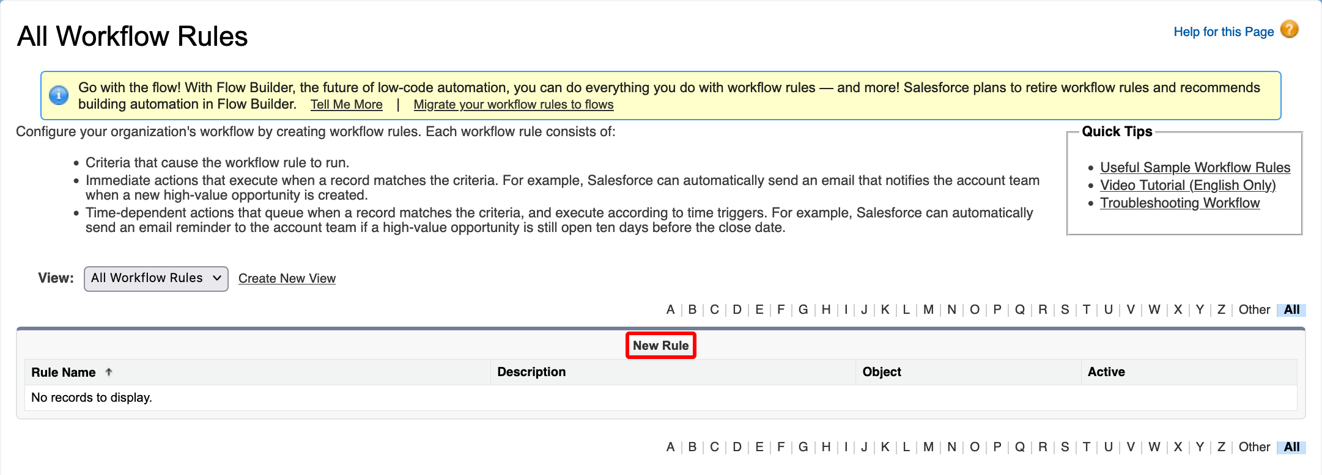Sort the table by the Description column
This screenshot has width=1322, height=475.
pos(531,371)
